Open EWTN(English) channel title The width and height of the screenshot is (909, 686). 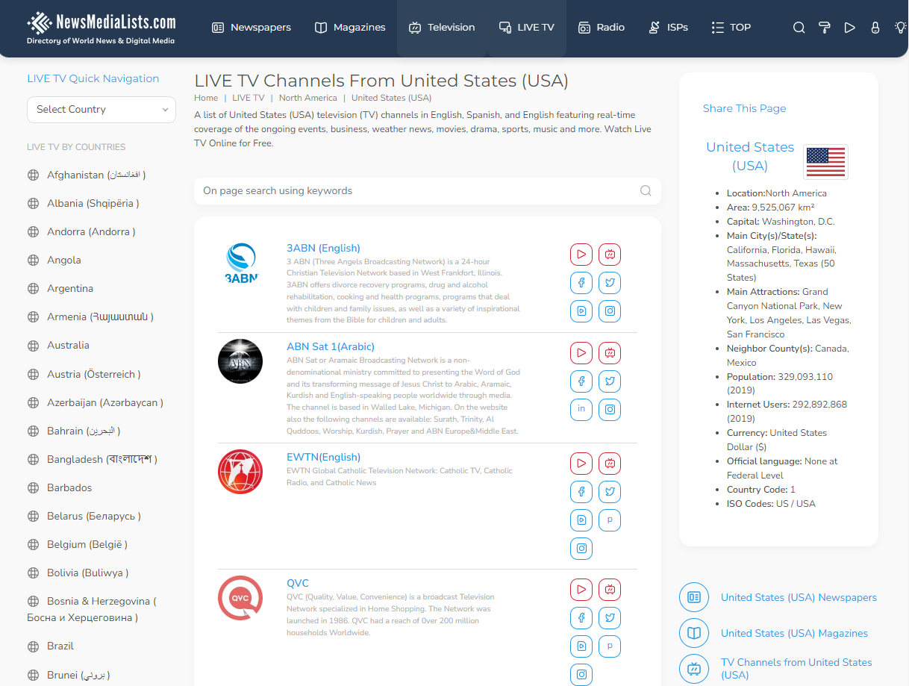pos(323,457)
